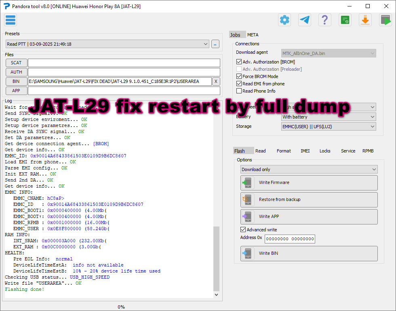Toggle Adv. Authorization [Preloader] checkbox
This screenshot has height=311, width=396.
click(239, 69)
